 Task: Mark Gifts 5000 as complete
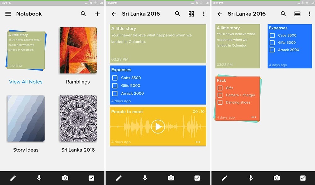(x=114, y=85)
